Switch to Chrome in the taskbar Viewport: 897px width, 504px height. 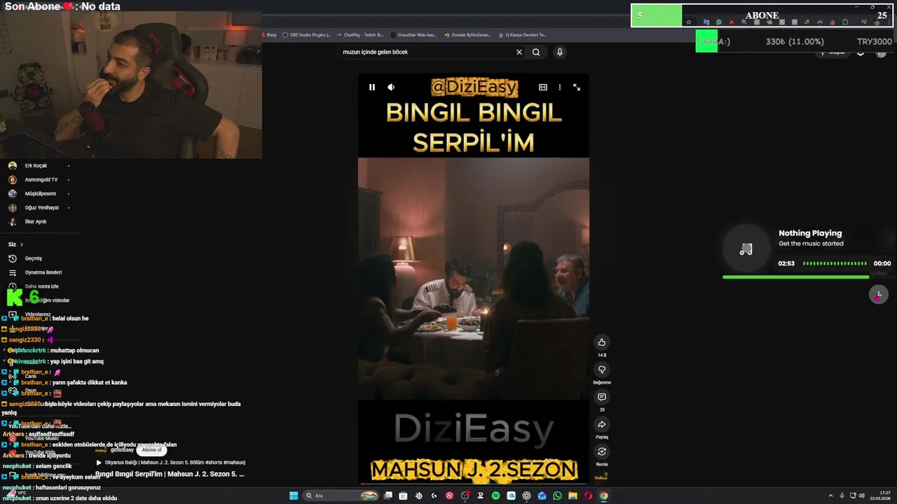click(603, 496)
